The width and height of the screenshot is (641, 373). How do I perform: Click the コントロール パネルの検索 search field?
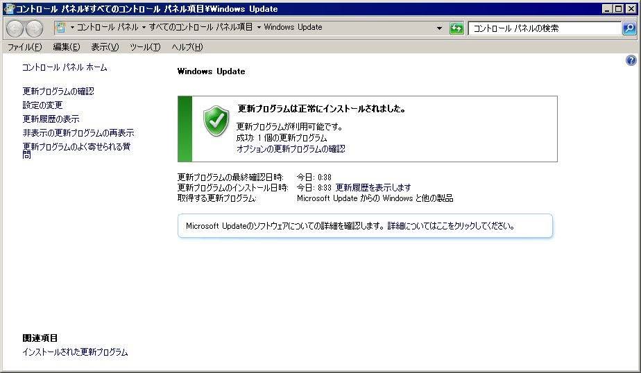545,28
